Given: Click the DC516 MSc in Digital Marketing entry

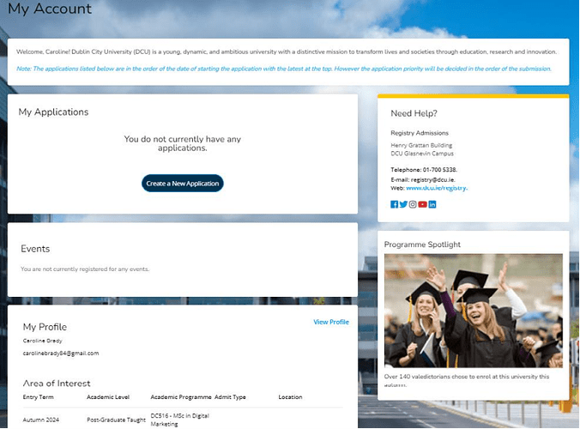Looking at the screenshot, I should 180,419.
